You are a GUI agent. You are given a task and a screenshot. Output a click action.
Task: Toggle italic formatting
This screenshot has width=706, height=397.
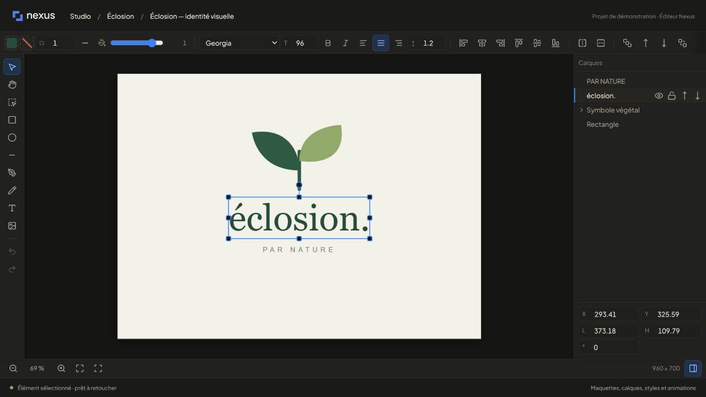point(345,43)
